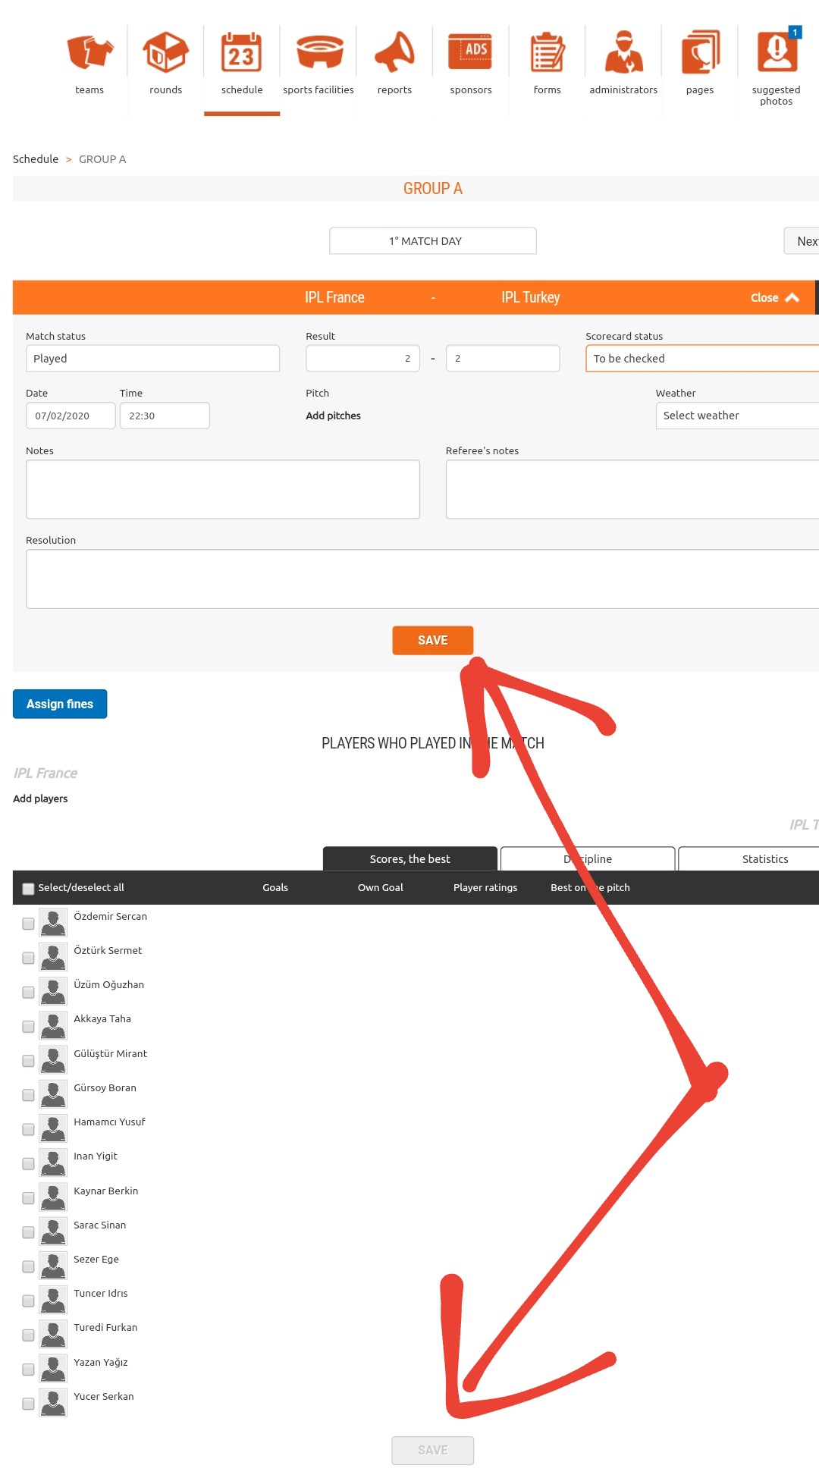Open the forms clipboard icon
Screen dimensions: 819x1481
point(548,52)
